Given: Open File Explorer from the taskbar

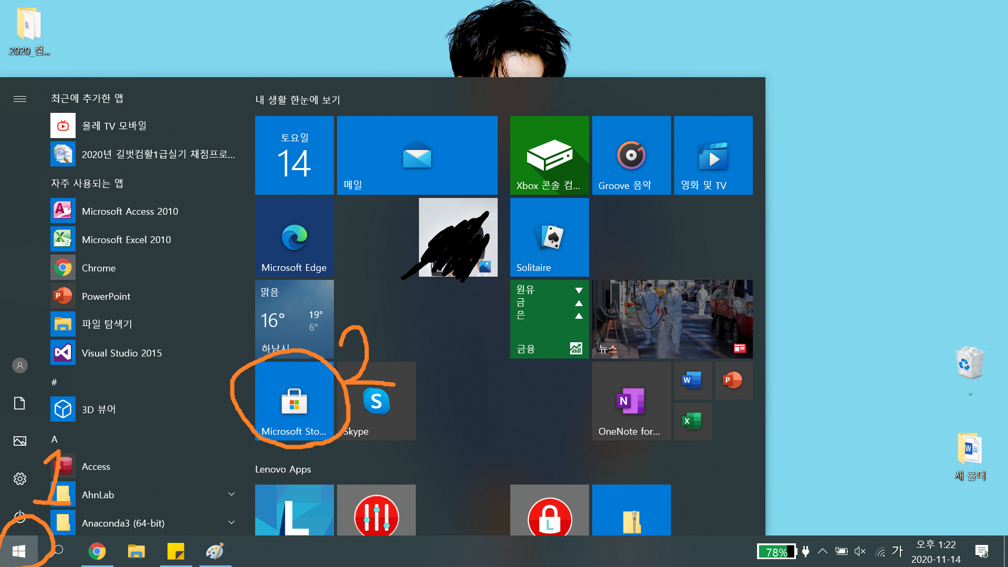Looking at the screenshot, I should click(136, 551).
